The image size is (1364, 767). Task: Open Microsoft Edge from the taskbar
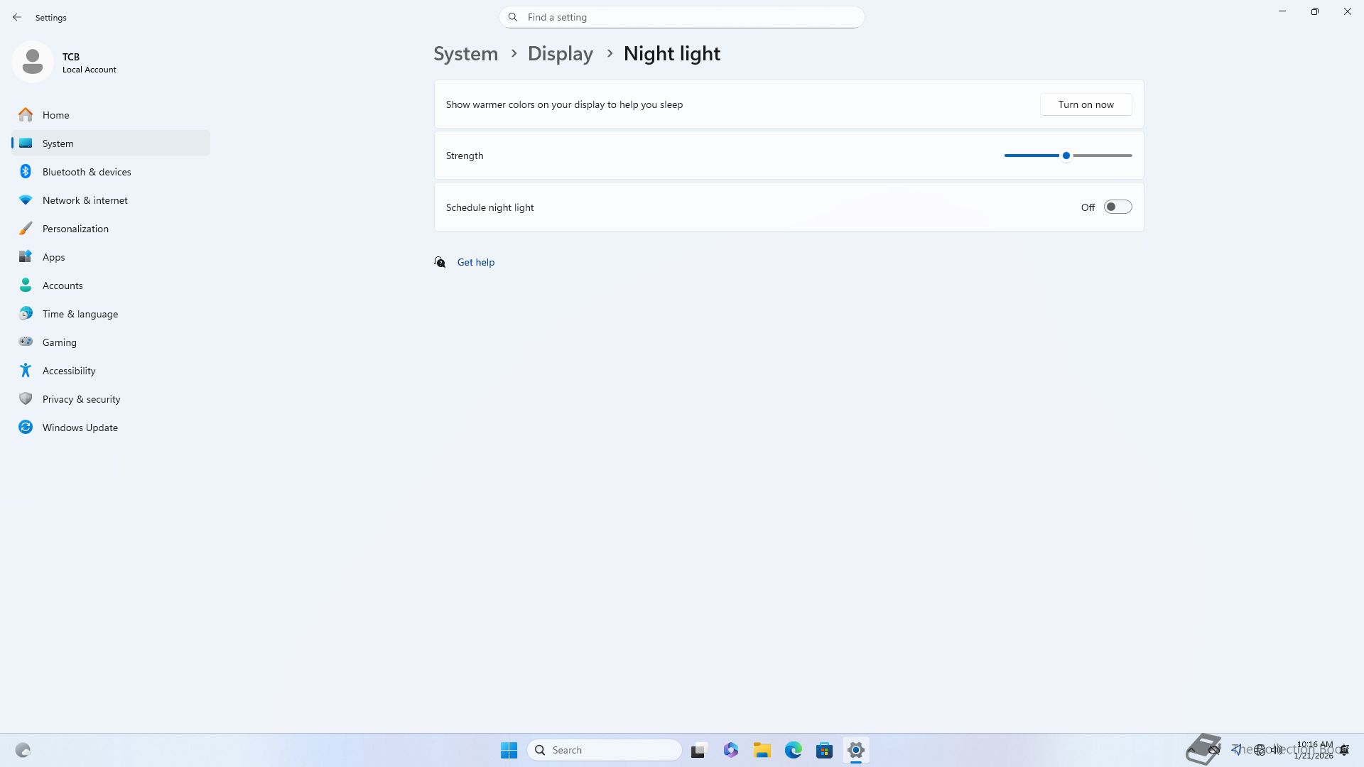[793, 750]
